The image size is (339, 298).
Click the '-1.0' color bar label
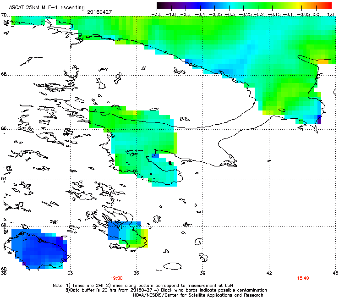pyautogui.click(x=171, y=15)
